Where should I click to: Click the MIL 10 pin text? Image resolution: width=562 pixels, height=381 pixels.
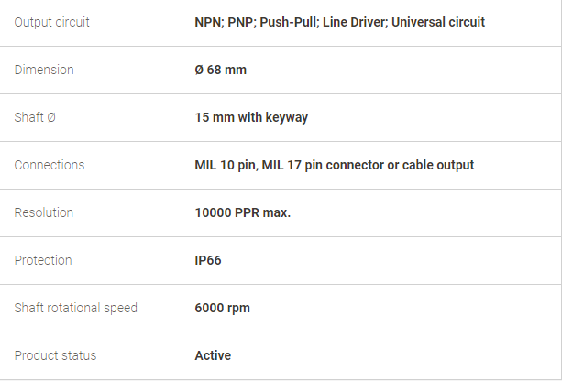coord(225,165)
